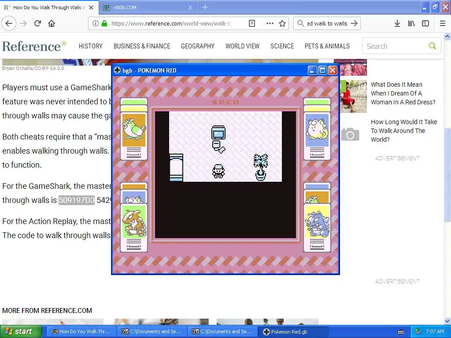Open 'How Long Would It Take To Walk' link
Screen dimensions: 451x338
(404, 130)
